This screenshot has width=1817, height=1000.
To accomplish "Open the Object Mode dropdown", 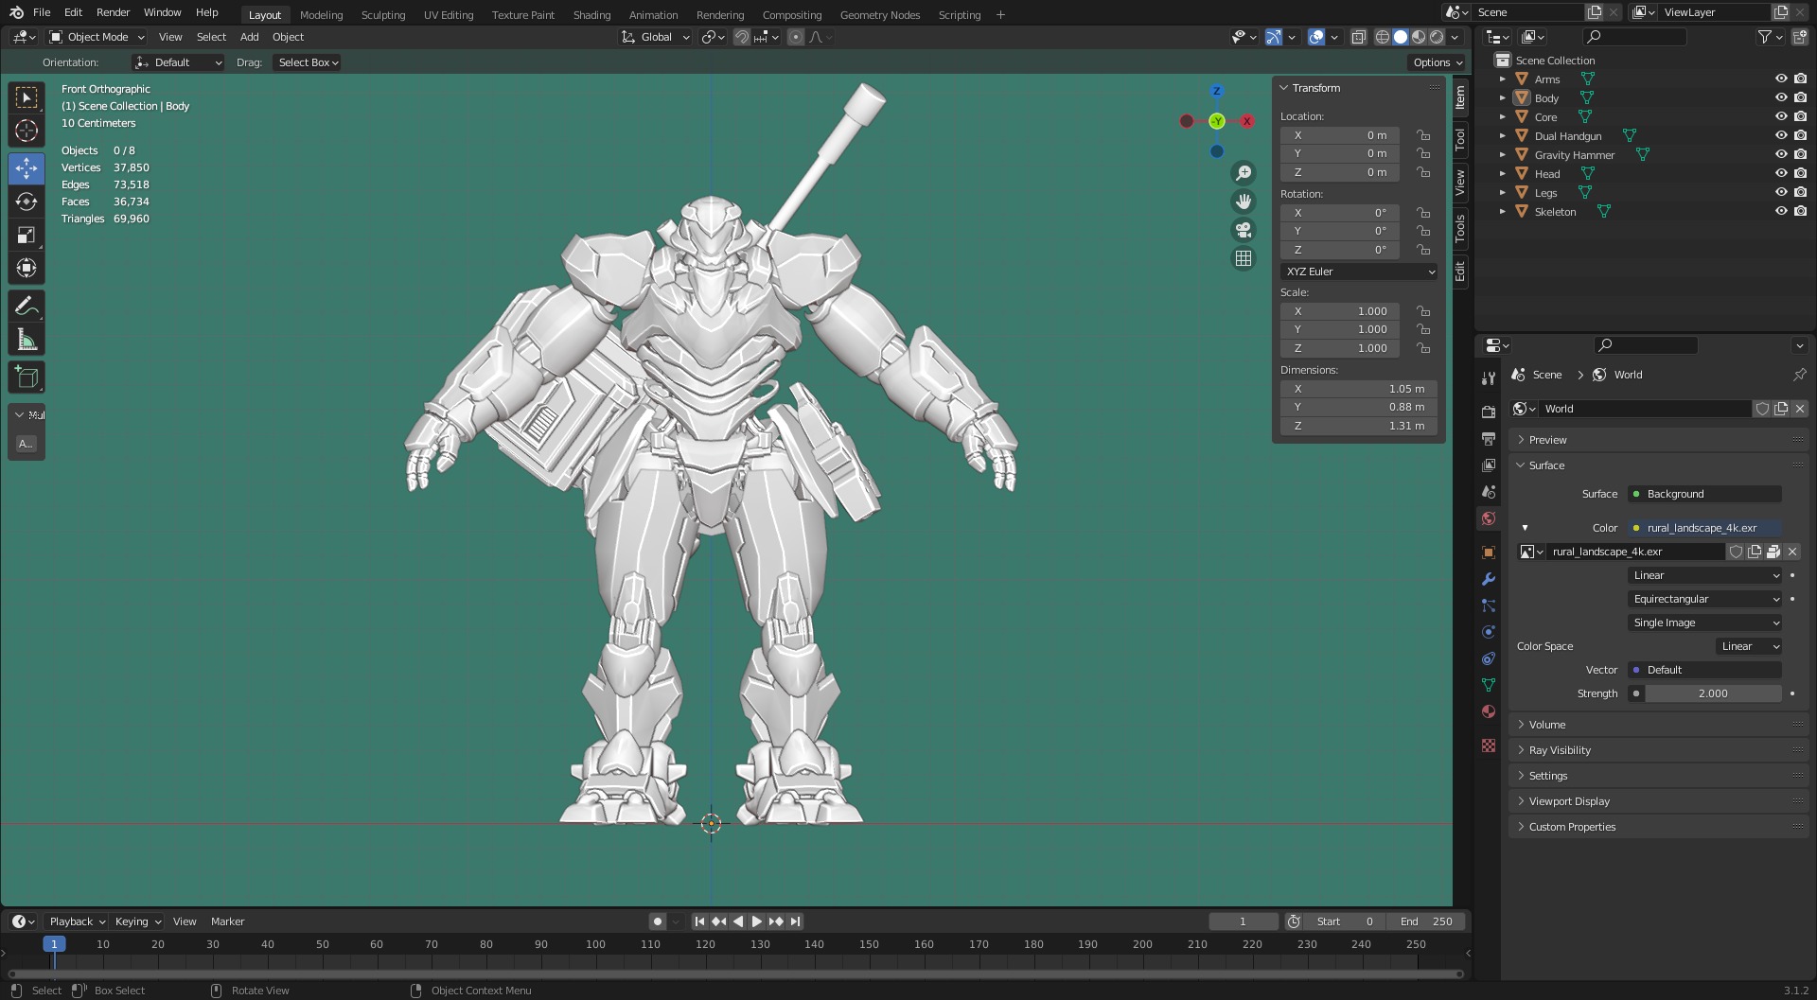I will (x=97, y=37).
